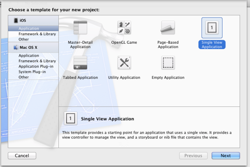Pick the Empty Application template icon
The image size is (250, 167).
pyautogui.click(x=168, y=63)
